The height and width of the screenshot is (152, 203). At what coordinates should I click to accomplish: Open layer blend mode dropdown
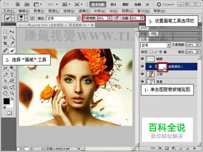(x=155, y=45)
